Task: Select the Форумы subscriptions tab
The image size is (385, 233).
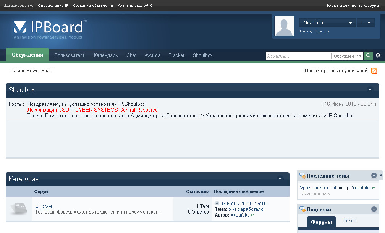Action: pyautogui.click(x=321, y=222)
